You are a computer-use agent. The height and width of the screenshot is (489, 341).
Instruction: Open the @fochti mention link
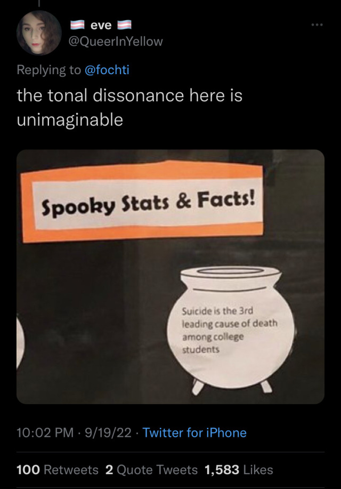pos(107,69)
